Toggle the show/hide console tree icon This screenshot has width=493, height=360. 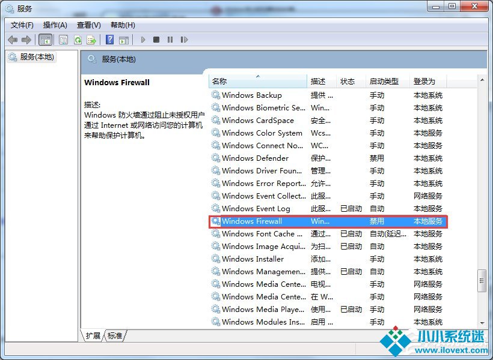coord(45,40)
